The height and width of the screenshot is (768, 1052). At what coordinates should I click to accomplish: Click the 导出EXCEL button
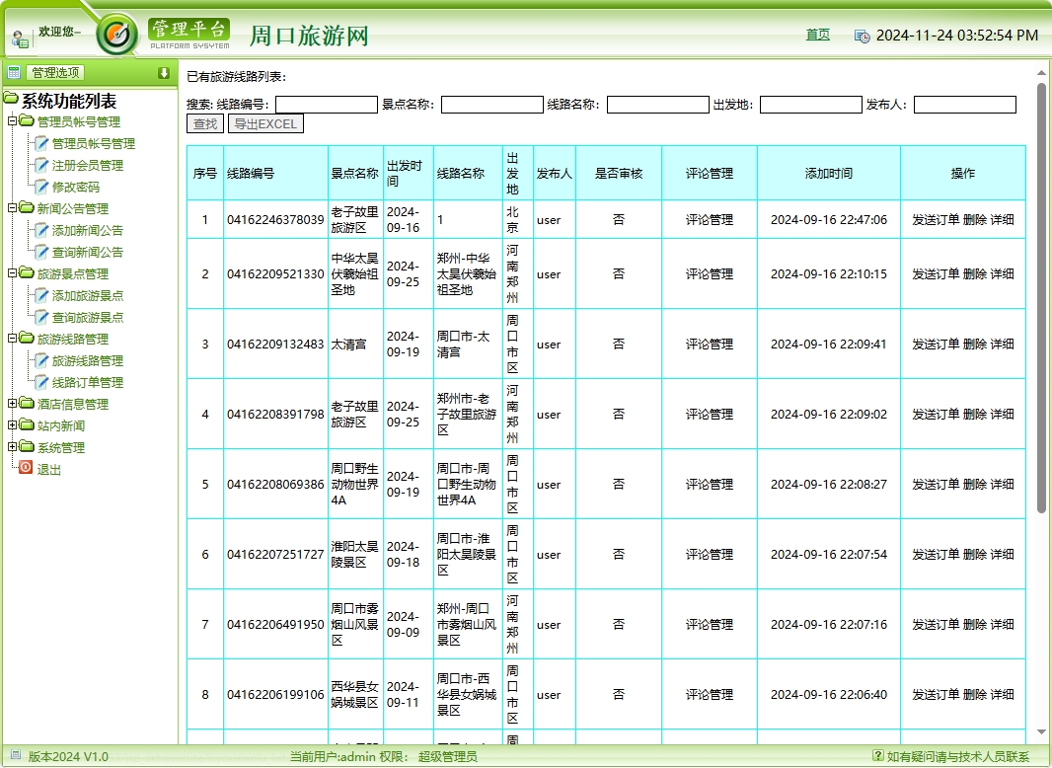pyautogui.click(x=265, y=123)
